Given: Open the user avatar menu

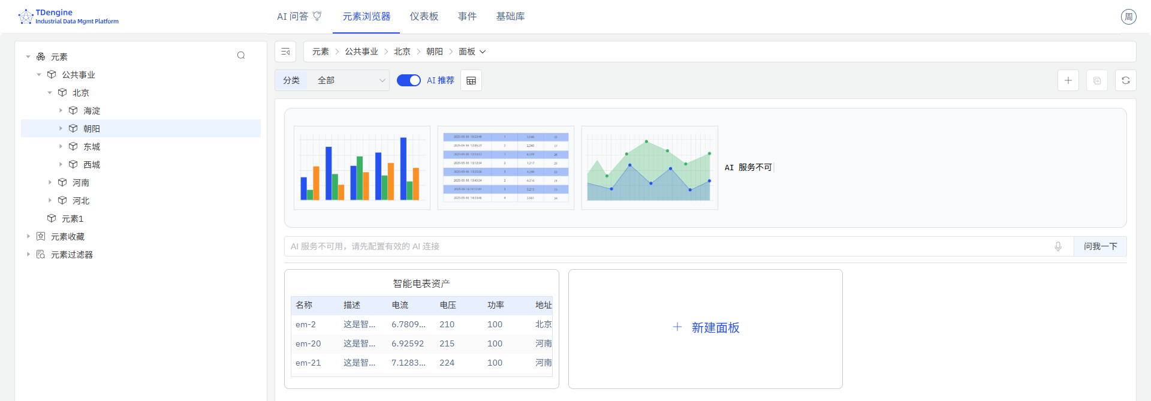Looking at the screenshot, I should pyautogui.click(x=1129, y=17).
